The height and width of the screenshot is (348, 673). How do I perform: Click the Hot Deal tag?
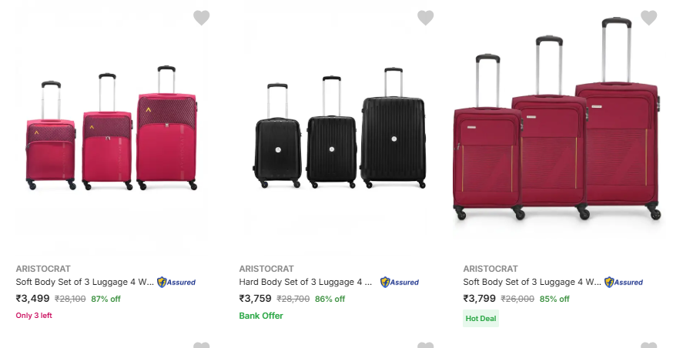click(x=480, y=319)
